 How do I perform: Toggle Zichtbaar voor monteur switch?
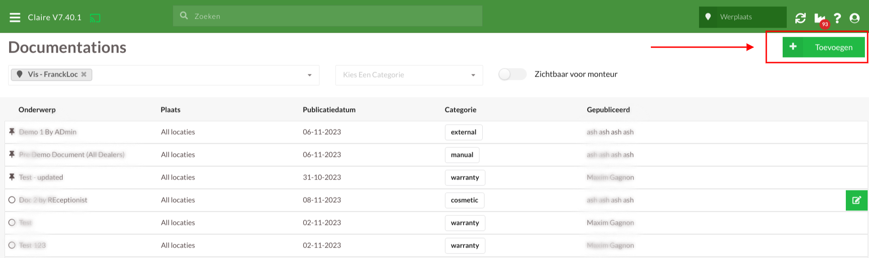[512, 74]
